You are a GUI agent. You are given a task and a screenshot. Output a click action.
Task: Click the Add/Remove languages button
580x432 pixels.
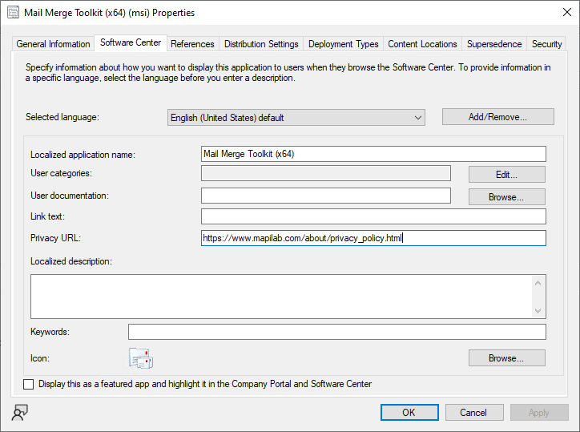pos(497,116)
